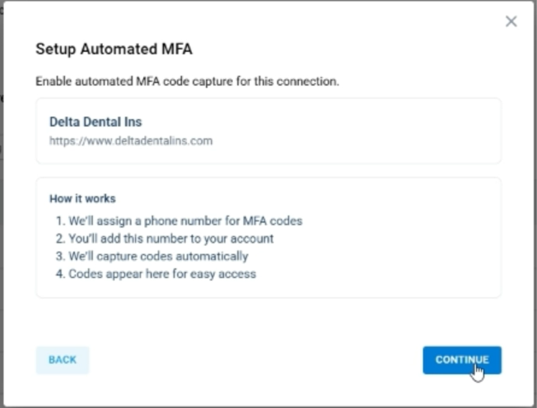Click the How it works heading
The width and height of the screenshot is (537, 408).
point(82,198)
